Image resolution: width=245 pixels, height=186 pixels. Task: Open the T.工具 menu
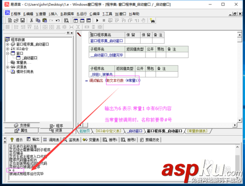coord(107,14)
